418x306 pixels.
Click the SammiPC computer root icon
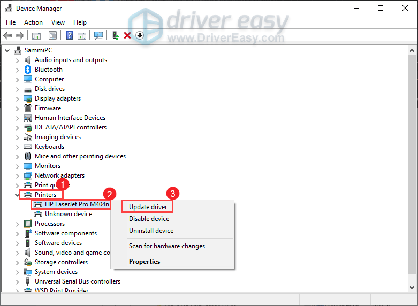pyautogui.click(x=18, y=50)
